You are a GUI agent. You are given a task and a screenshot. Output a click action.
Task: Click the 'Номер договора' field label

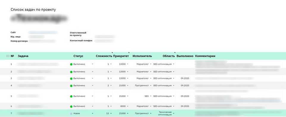pyautogui.click(x=19, y=41)
